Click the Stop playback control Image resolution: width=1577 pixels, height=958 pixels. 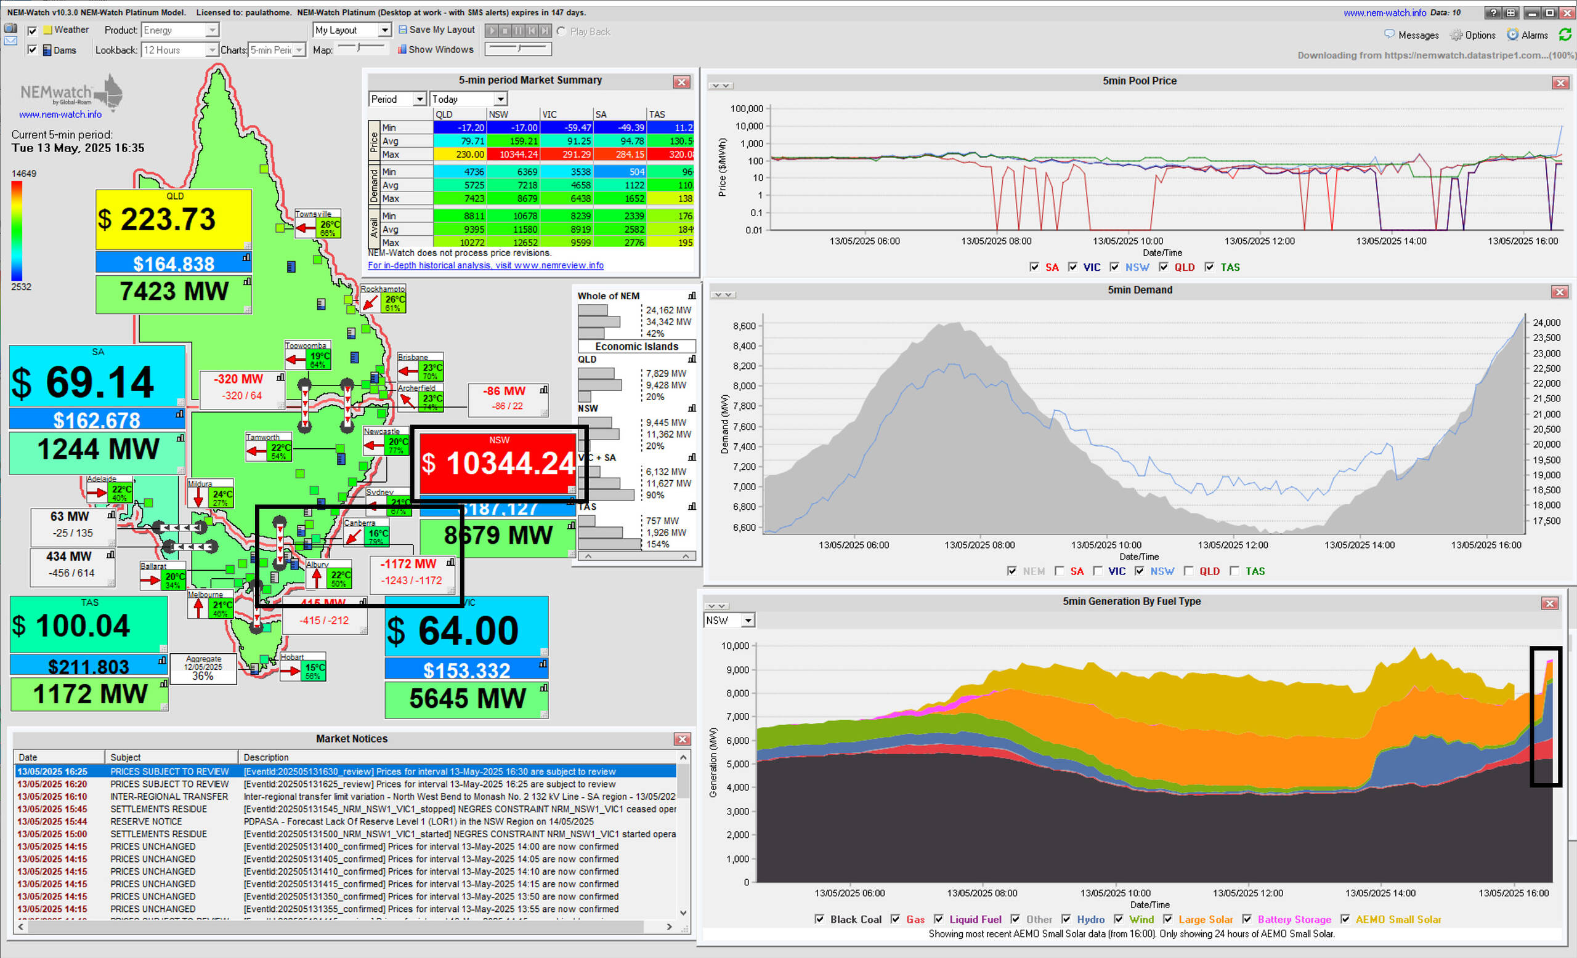(x=505, y=31)
